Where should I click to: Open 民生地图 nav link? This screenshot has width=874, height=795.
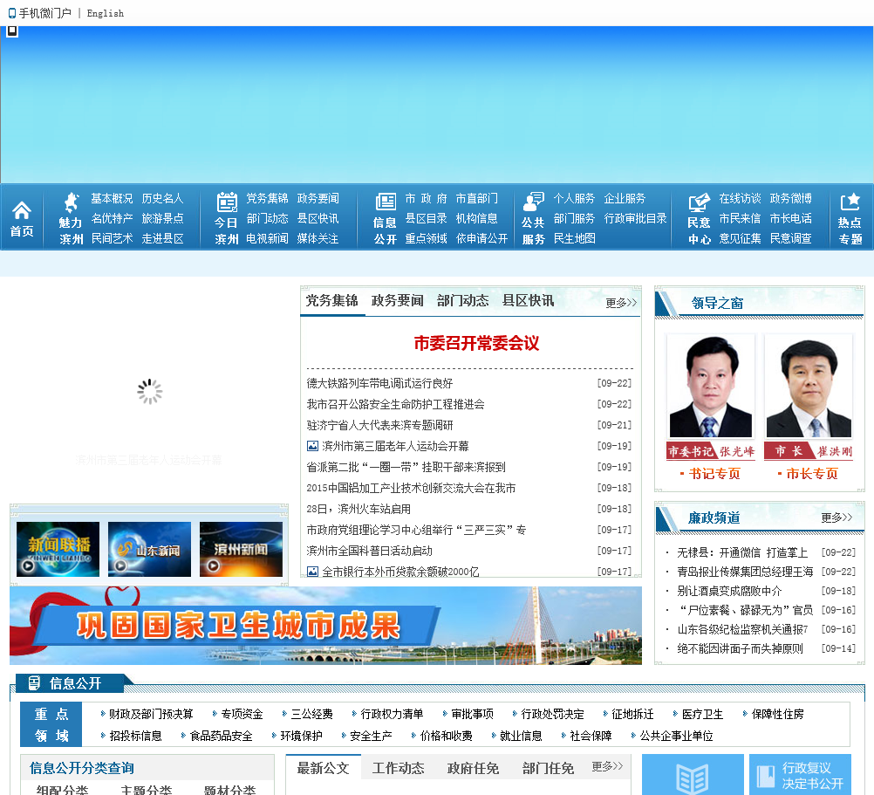click(575, 238)
